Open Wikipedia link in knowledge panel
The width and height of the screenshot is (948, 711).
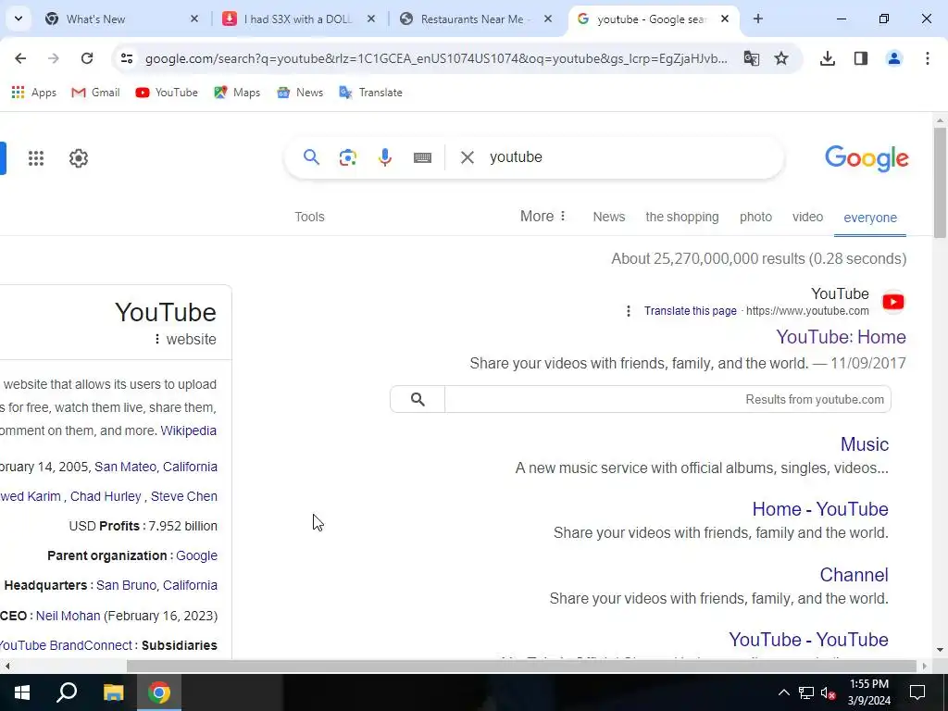(x=188, y=430)
